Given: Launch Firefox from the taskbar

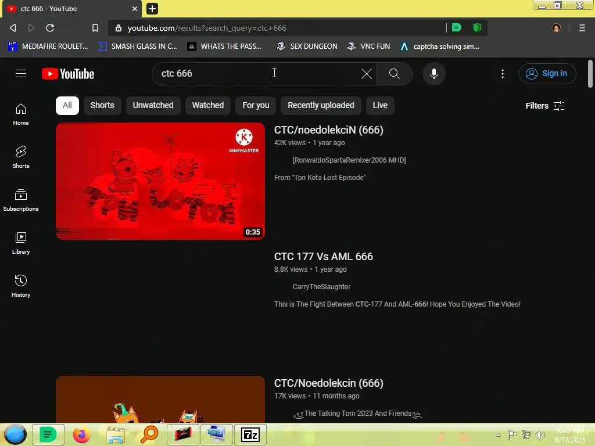Looking at the screenshot, I should click(x=81, y=434).
